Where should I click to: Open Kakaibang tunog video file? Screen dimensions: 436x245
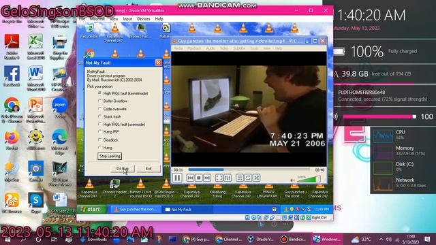[217, 189]
